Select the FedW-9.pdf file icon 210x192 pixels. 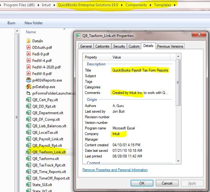[x=29, y=73]
